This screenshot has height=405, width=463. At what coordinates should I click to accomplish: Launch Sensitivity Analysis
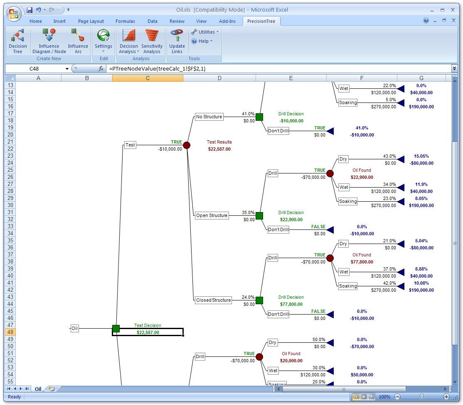coord(152,41)
